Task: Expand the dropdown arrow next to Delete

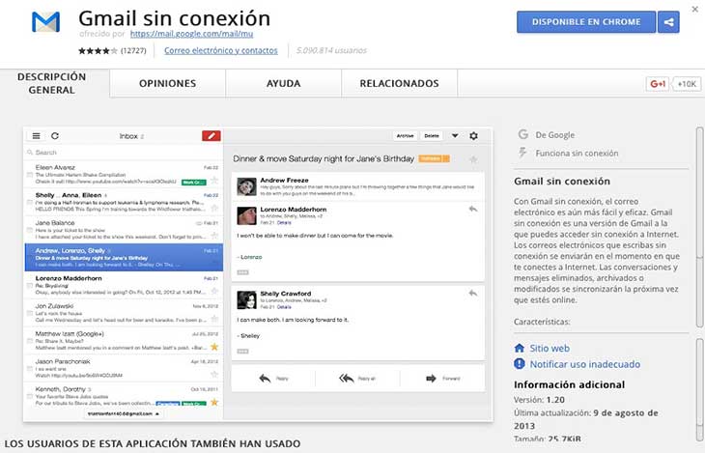Action: [455, 136]
